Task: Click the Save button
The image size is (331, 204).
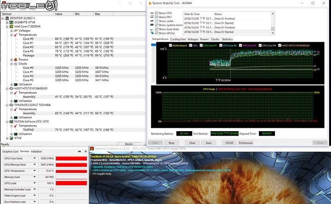Action: [x=209, y=143]
